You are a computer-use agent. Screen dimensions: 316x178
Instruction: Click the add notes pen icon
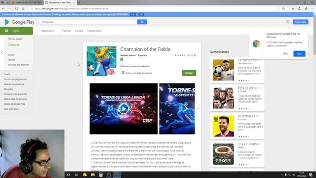pyautogui.click(x=300, y=9)
